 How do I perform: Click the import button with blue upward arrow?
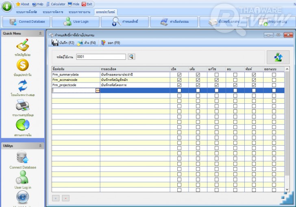pyautogui.click(x=278, y=57)
